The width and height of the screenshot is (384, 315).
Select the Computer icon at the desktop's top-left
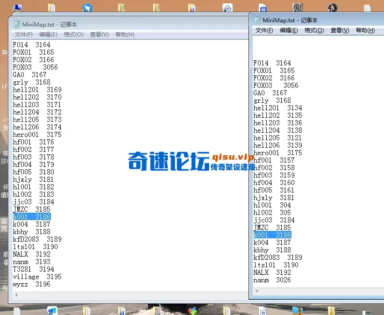pyautogui.click(x=17, y=7)
